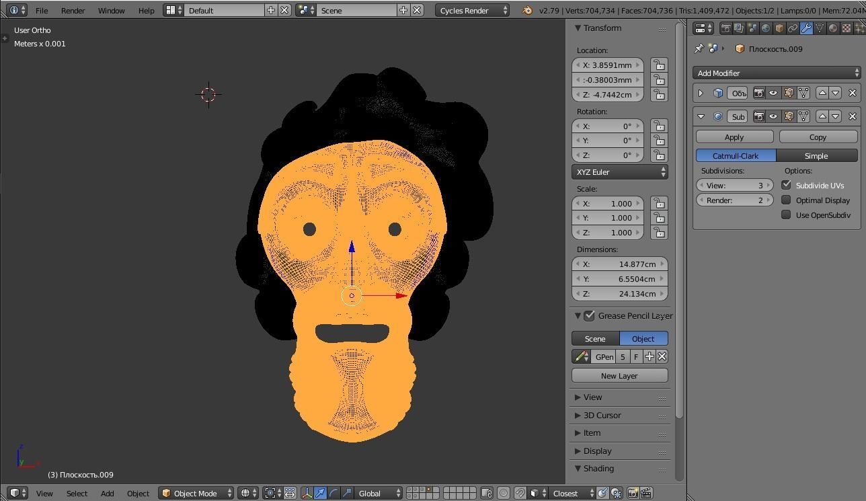Click the Blender logo icon in header
The image size is (866, 501).
(527, 10)
